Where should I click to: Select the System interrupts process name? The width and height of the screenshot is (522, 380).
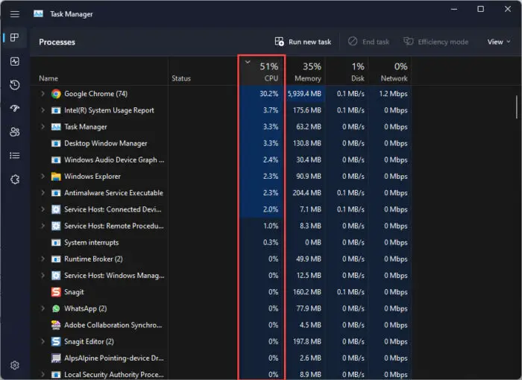[x=91, y=243]
